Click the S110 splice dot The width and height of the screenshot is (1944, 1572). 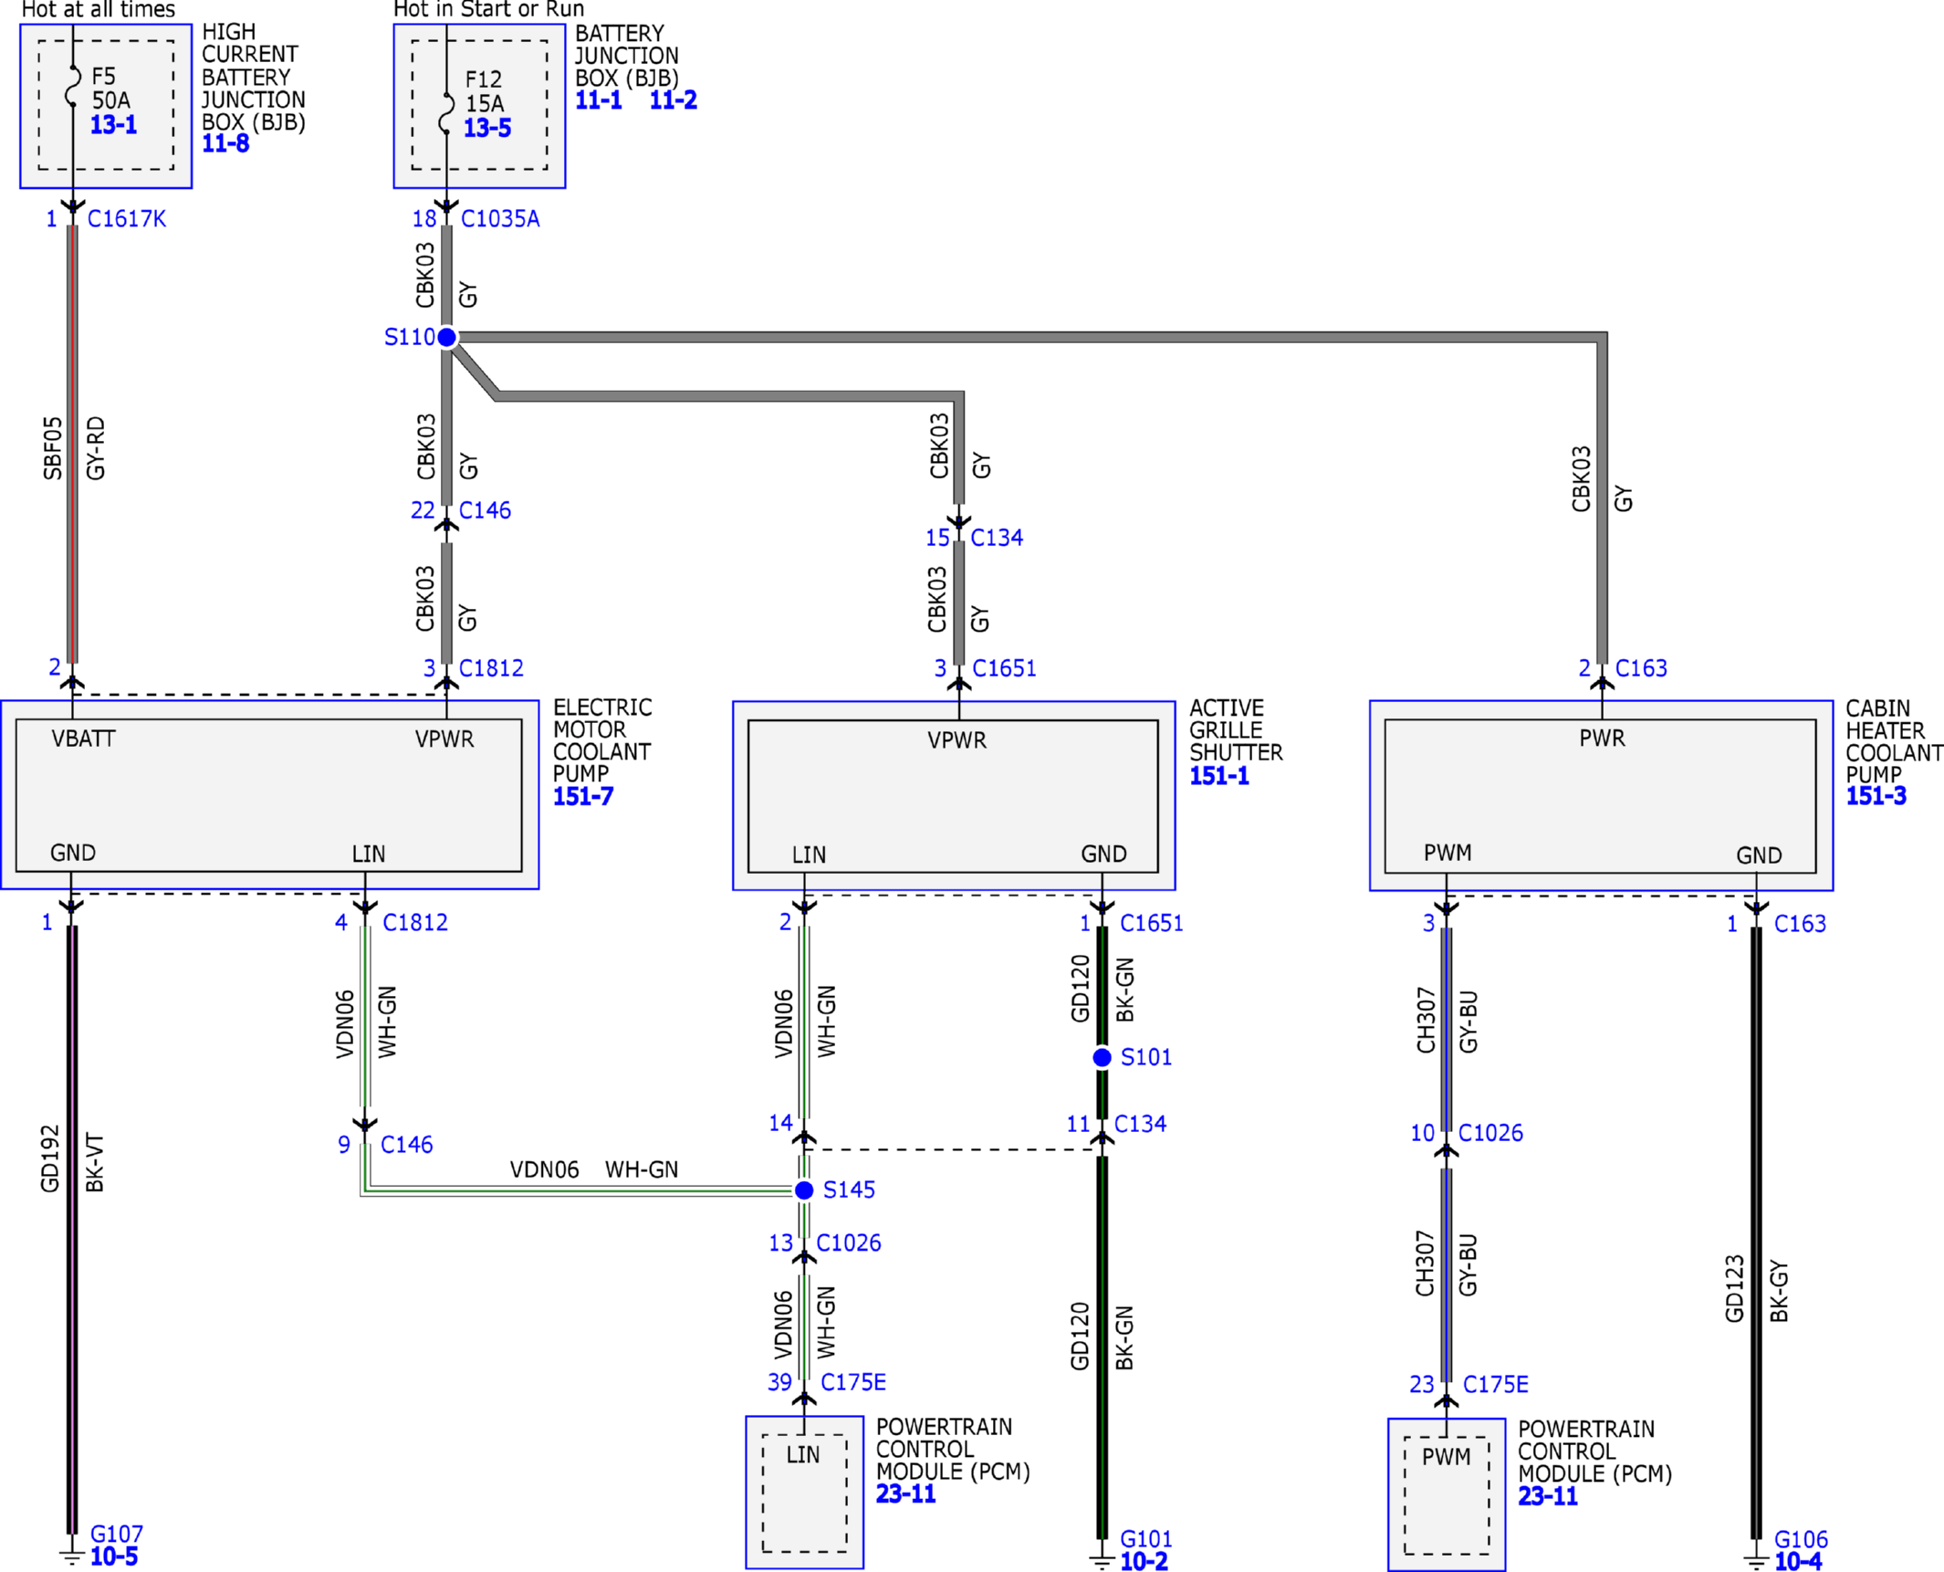click(446, 337)
